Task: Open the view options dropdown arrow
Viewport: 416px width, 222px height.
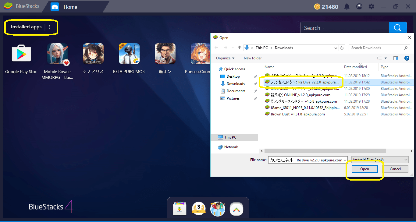Action: tap(386, 58)
